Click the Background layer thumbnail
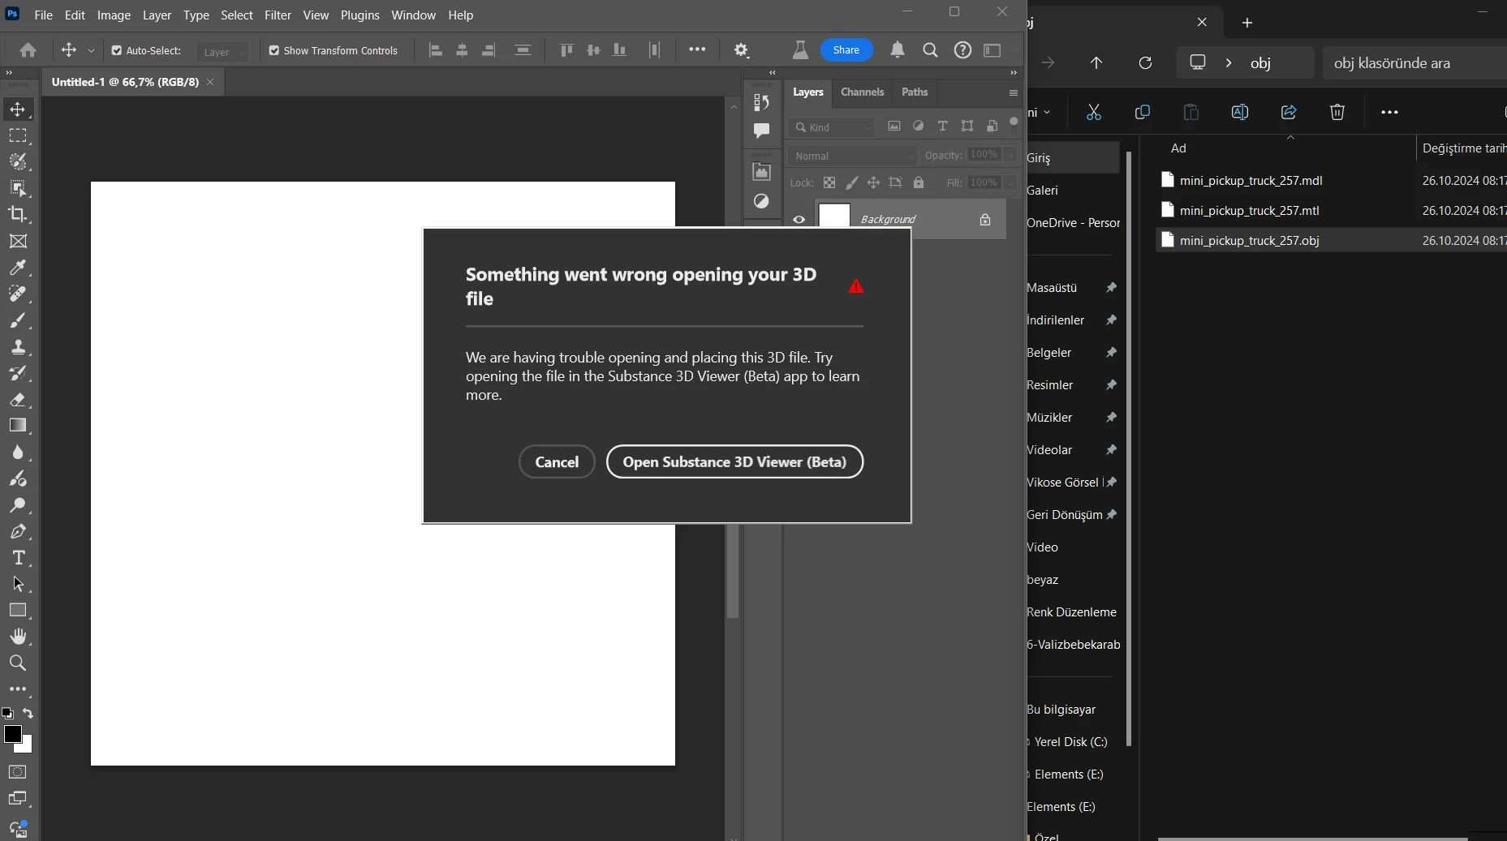Viewport: 1507px width, 841px height. click(x=834, y=217)
